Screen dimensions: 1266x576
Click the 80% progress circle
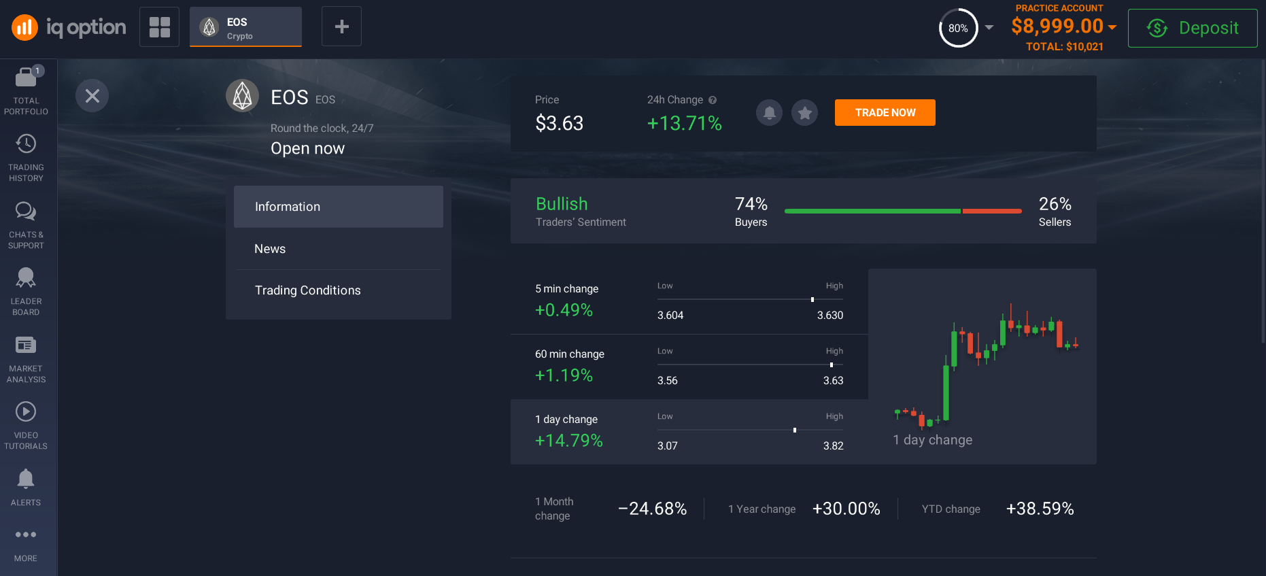958,28
